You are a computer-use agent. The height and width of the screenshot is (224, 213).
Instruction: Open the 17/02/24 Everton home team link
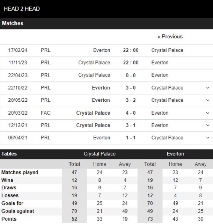pyautogui.click(x=102, y=50)
